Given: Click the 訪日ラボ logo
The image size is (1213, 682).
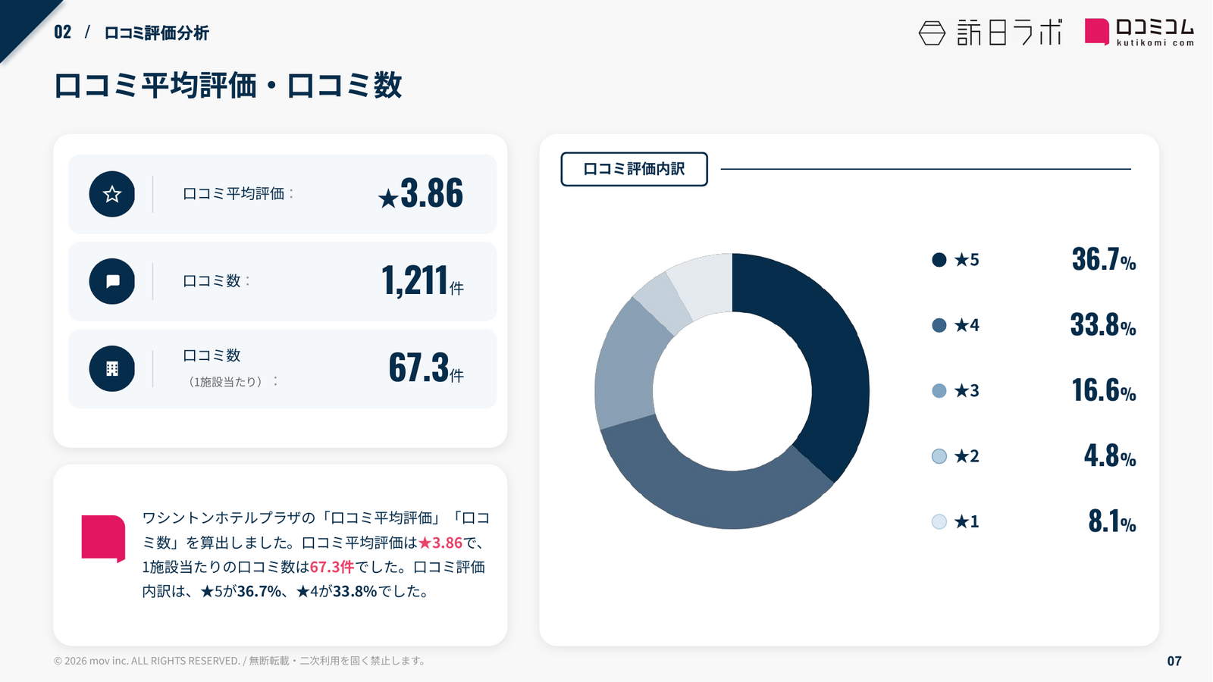Looking at the screenshot, I should pos(990,33).
